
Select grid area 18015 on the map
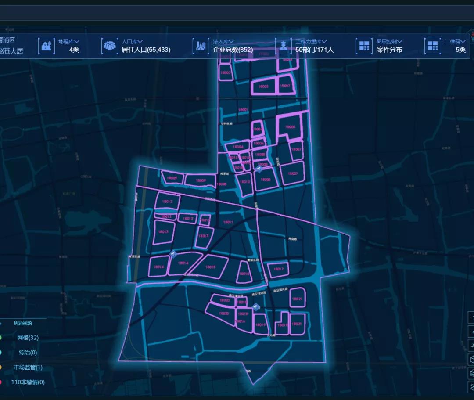tap(211, 267)
